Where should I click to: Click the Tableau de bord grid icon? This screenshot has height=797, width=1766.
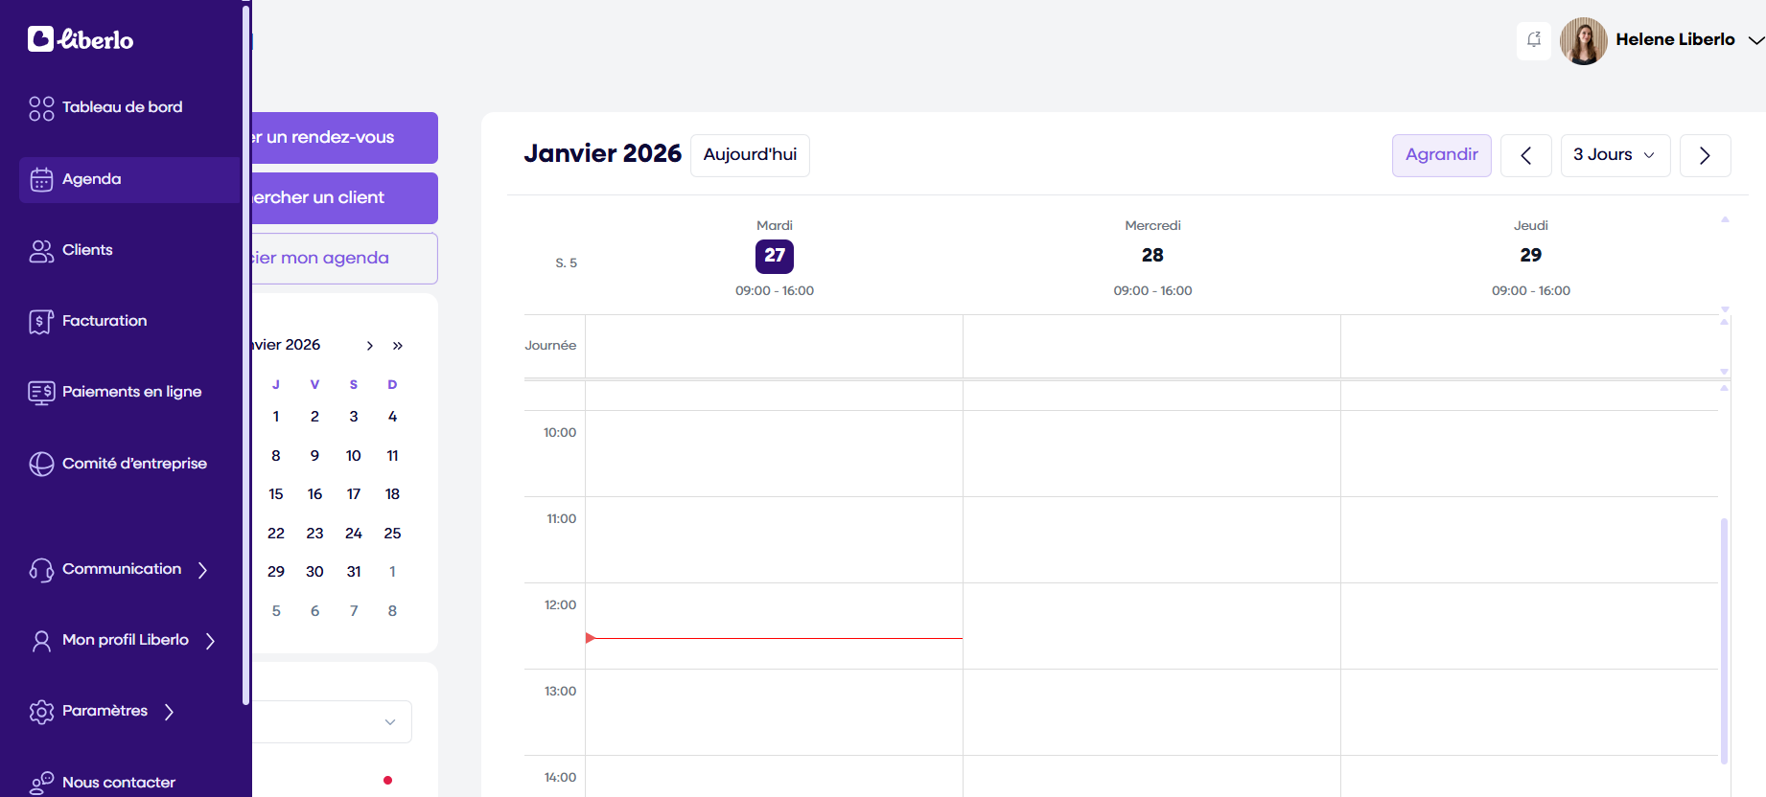coord(41,108)
